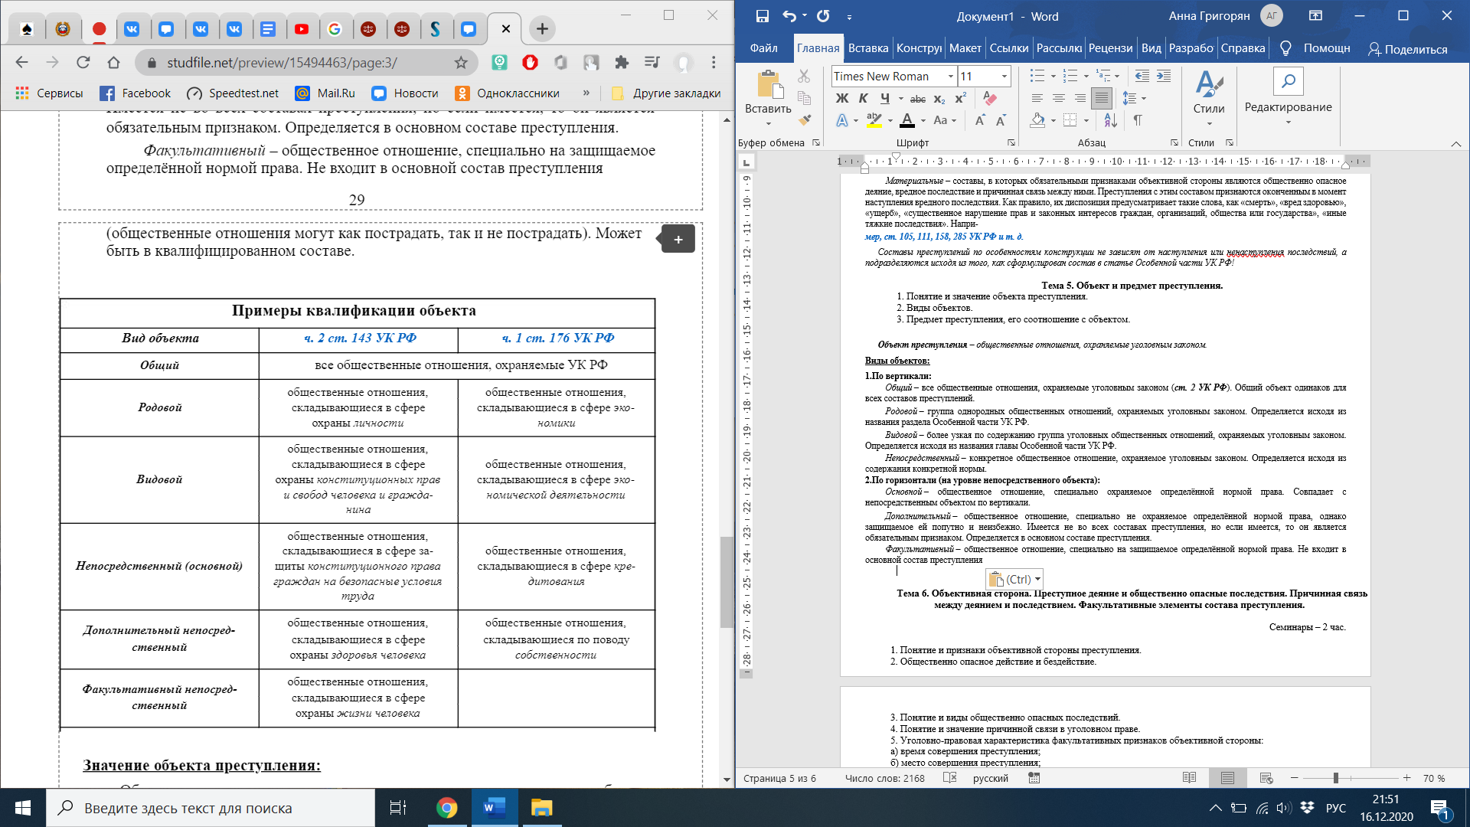Click the Increase Font Size icon
Image resolution: width=1470 pixels, height=827 pixels.
tap(979, 120)
